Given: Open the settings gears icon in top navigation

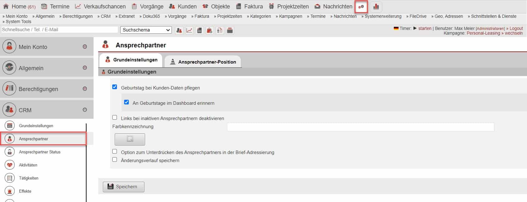Looking at the screenshot, I should (x=361, y=7).
